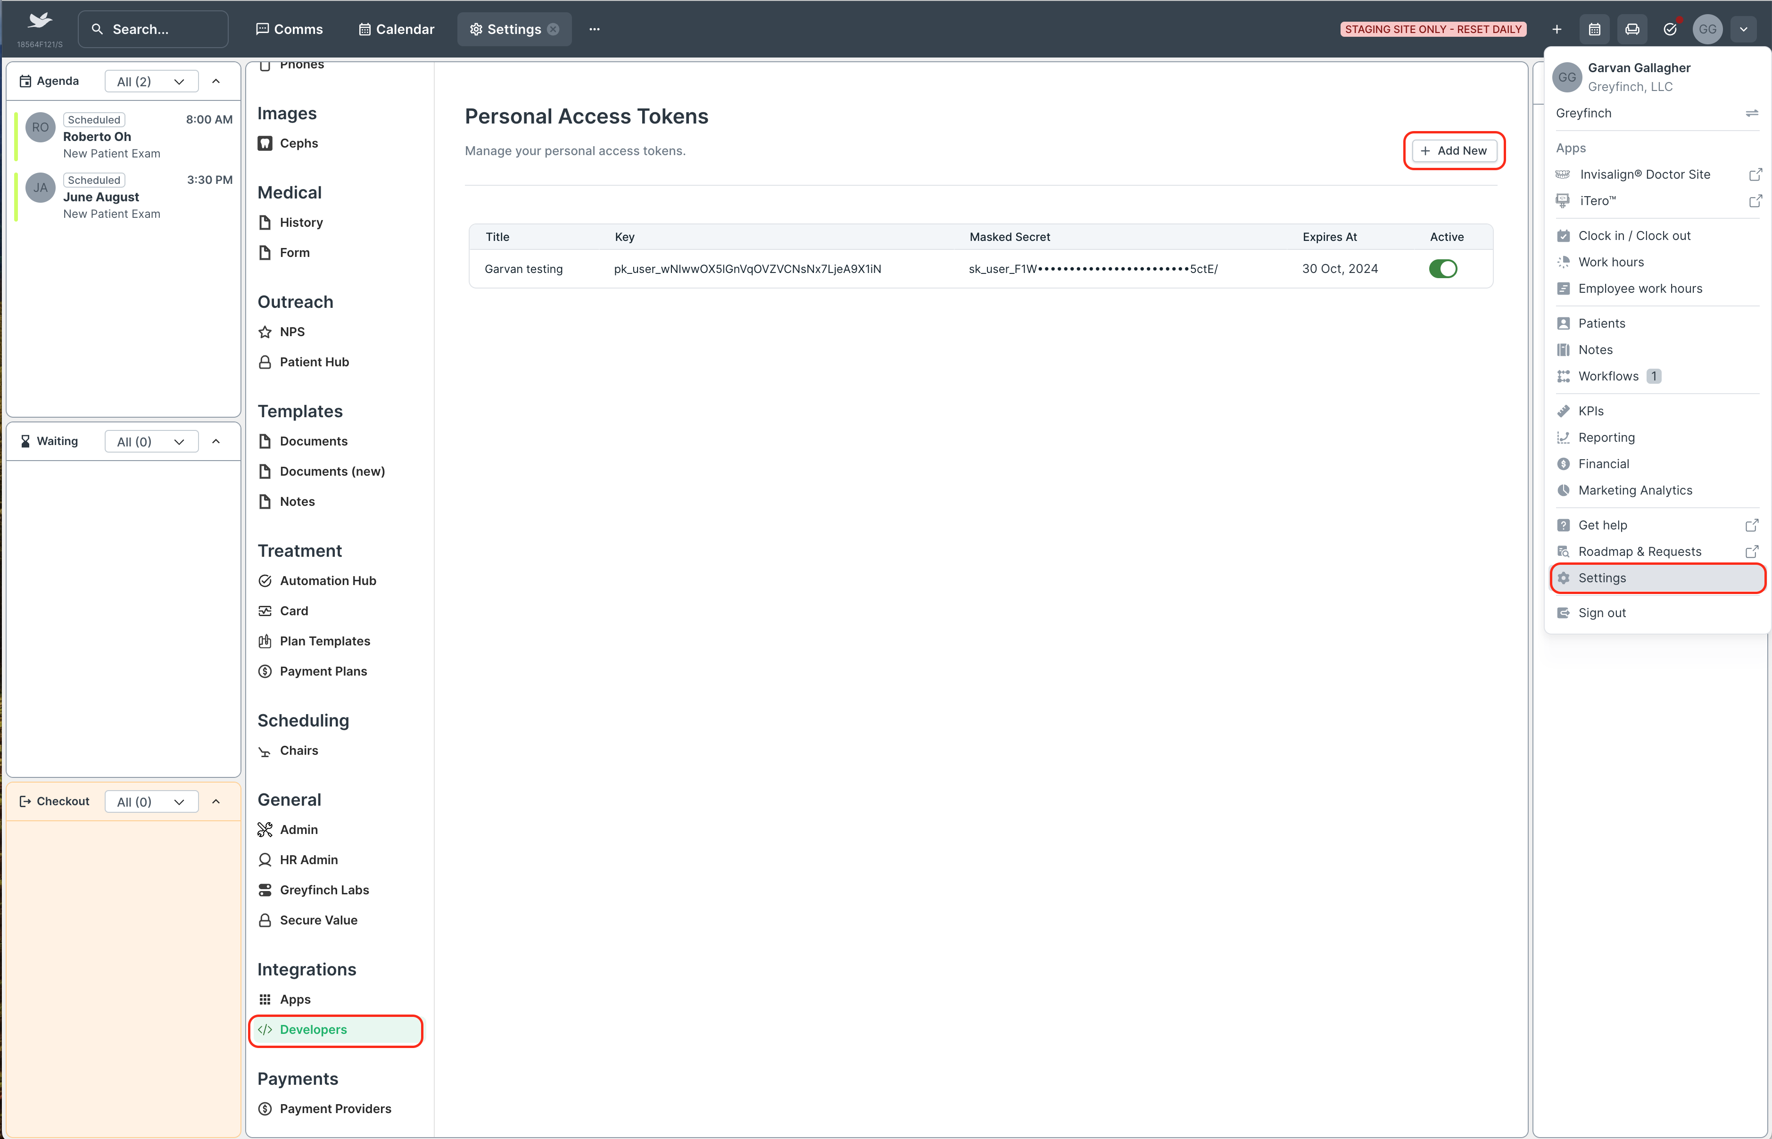Click the Roadmap & Requests external link icon
Screen dimensions: 1772x1139
tap(1751, 552)
